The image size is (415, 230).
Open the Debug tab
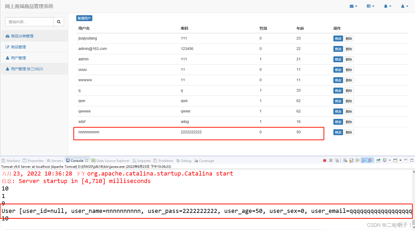pyautogui.click(x=184, y=161)
